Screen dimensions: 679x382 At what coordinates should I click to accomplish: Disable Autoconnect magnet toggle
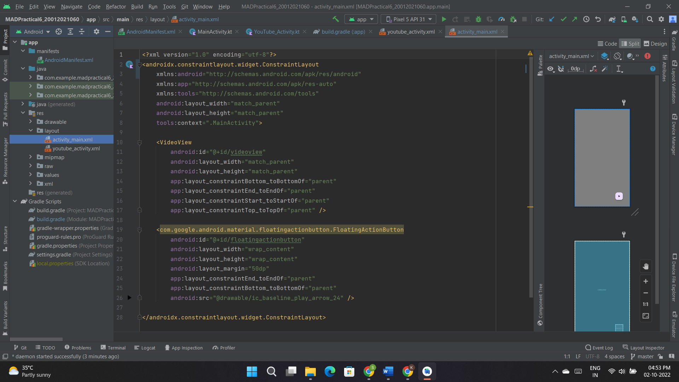pyautogui.click(x=562, y=69)
